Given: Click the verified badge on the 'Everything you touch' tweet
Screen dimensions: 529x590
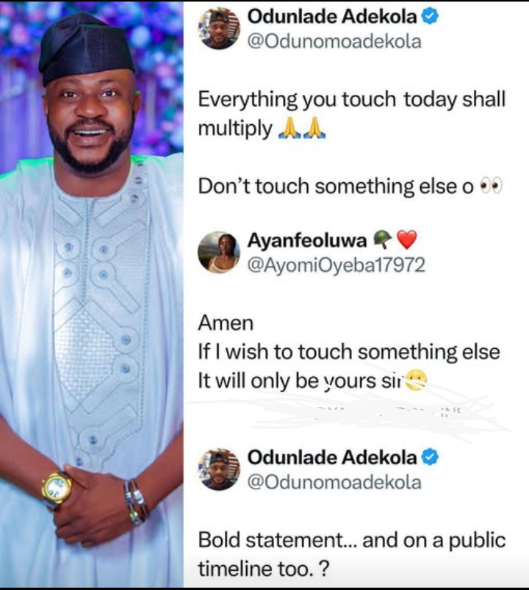Looking at the screenshot, I should click(431, 16).
